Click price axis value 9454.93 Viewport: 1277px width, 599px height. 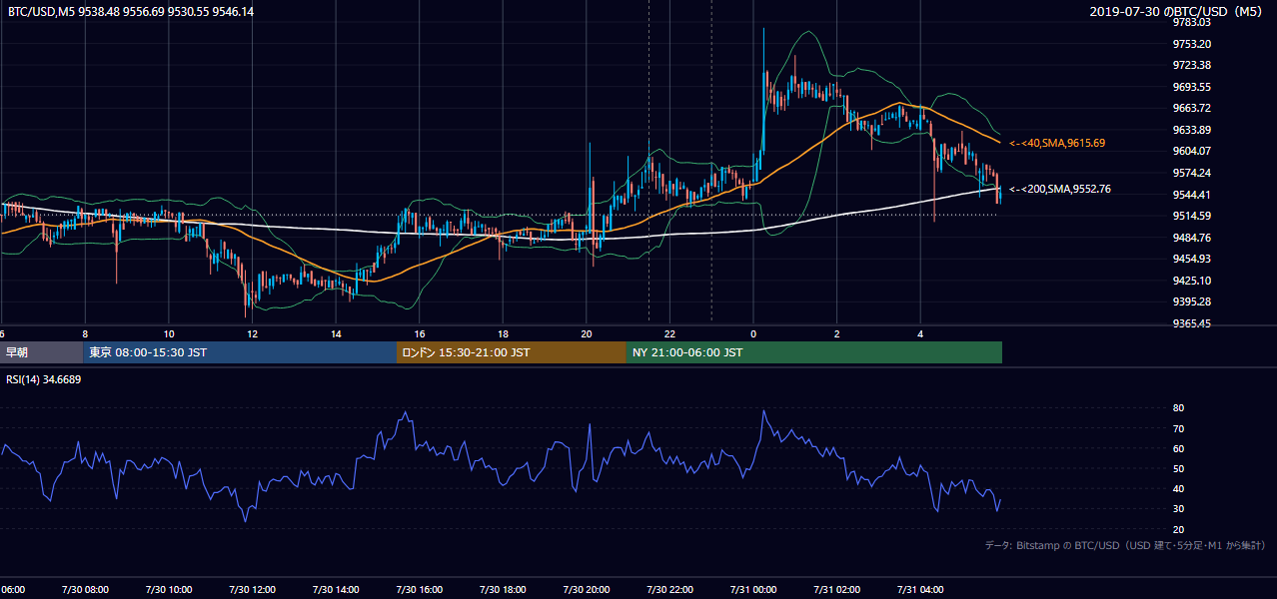pos(1192,259)
